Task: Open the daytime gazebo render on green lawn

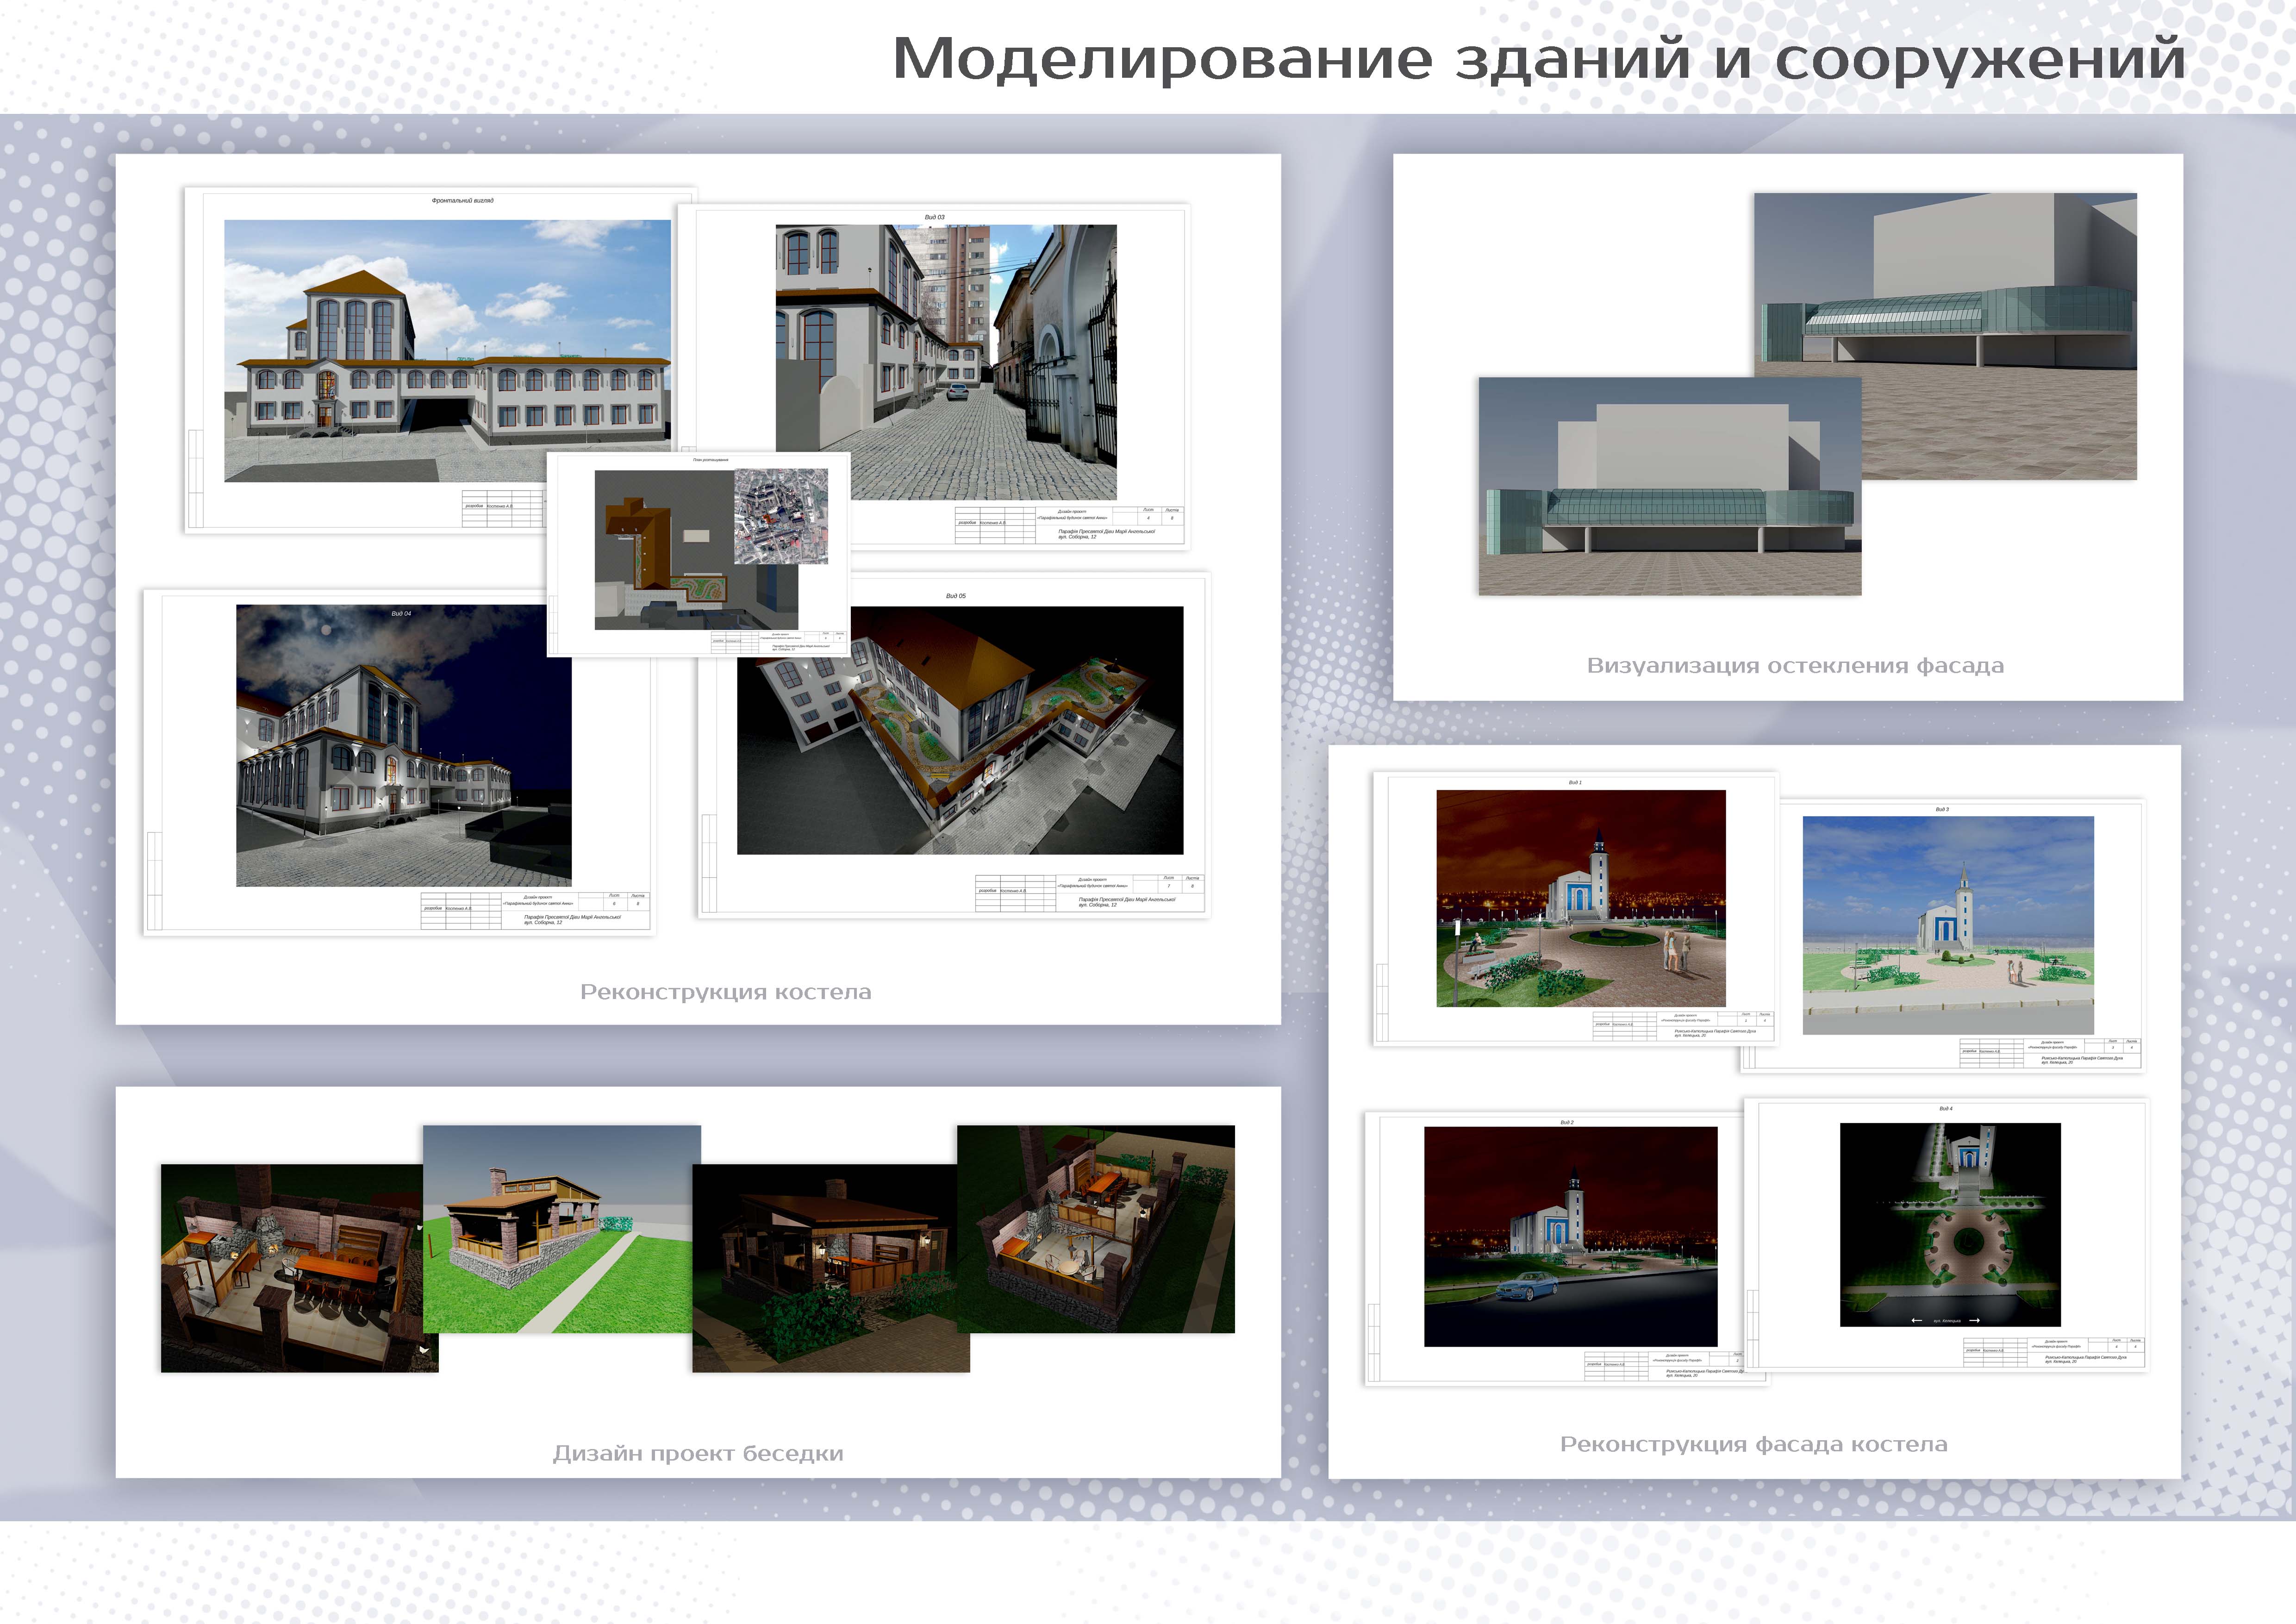Action: 562,1229
